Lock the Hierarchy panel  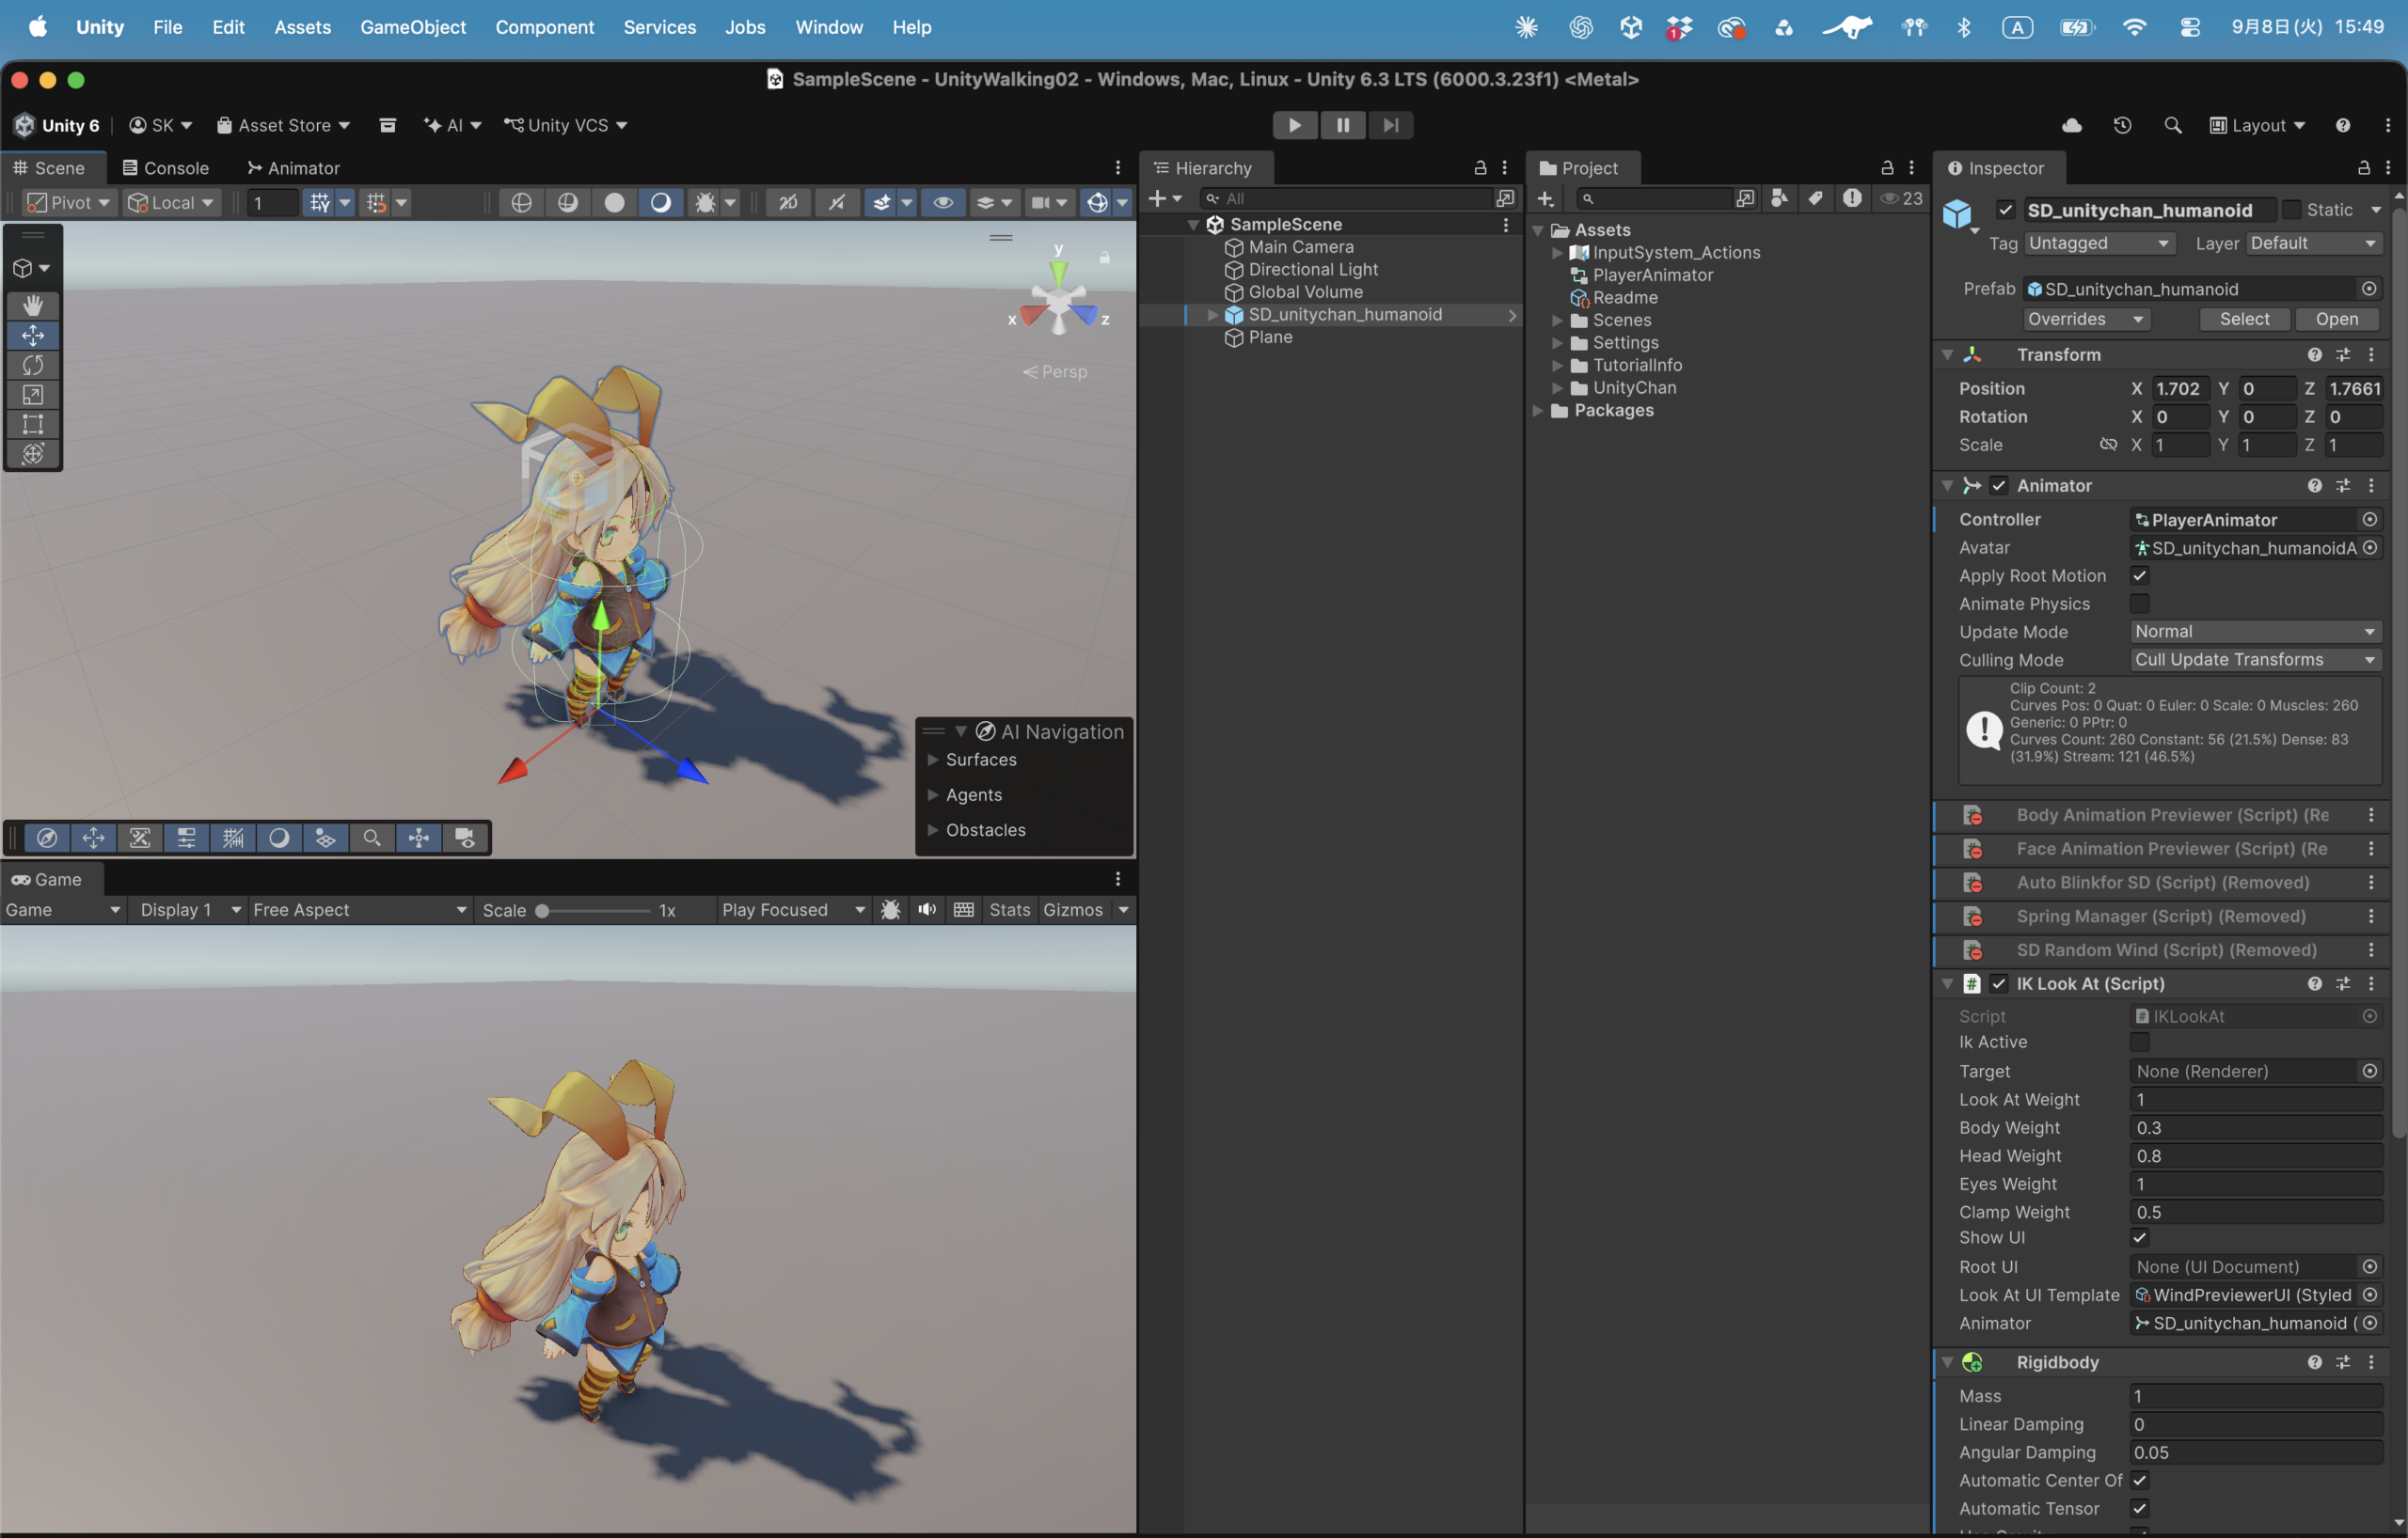pos(1480,168)
